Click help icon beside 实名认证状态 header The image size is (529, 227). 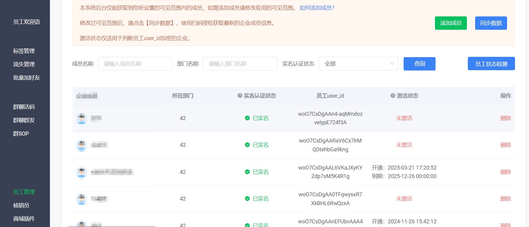tap(240, 96)
